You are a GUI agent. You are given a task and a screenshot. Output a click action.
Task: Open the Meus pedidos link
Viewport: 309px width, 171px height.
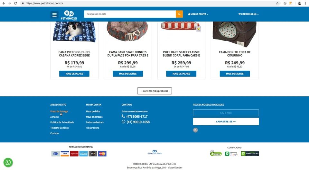coord(93,112)
